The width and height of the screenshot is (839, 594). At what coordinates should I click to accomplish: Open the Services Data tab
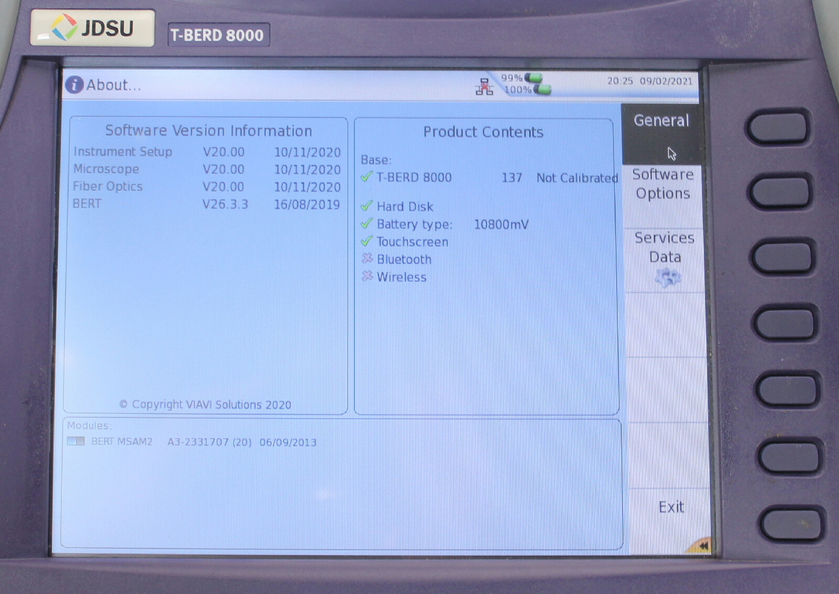tap(664, 261)
